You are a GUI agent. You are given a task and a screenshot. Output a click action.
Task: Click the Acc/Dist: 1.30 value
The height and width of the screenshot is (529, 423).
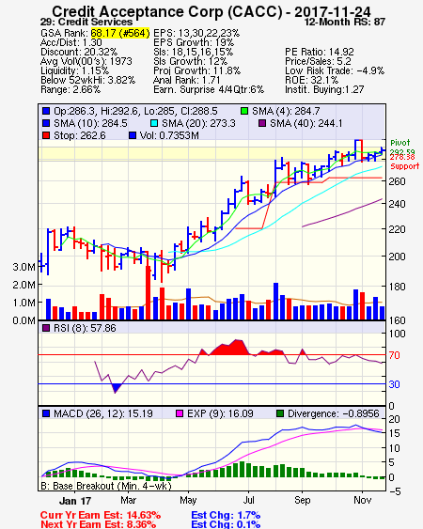[x=71, y=42]
